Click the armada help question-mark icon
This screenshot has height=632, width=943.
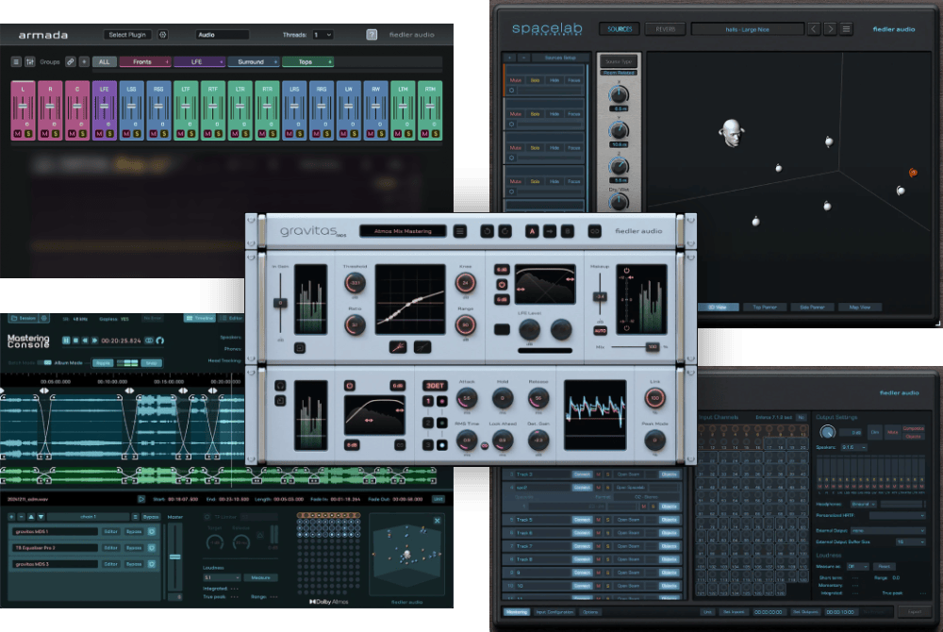(372, 35)
